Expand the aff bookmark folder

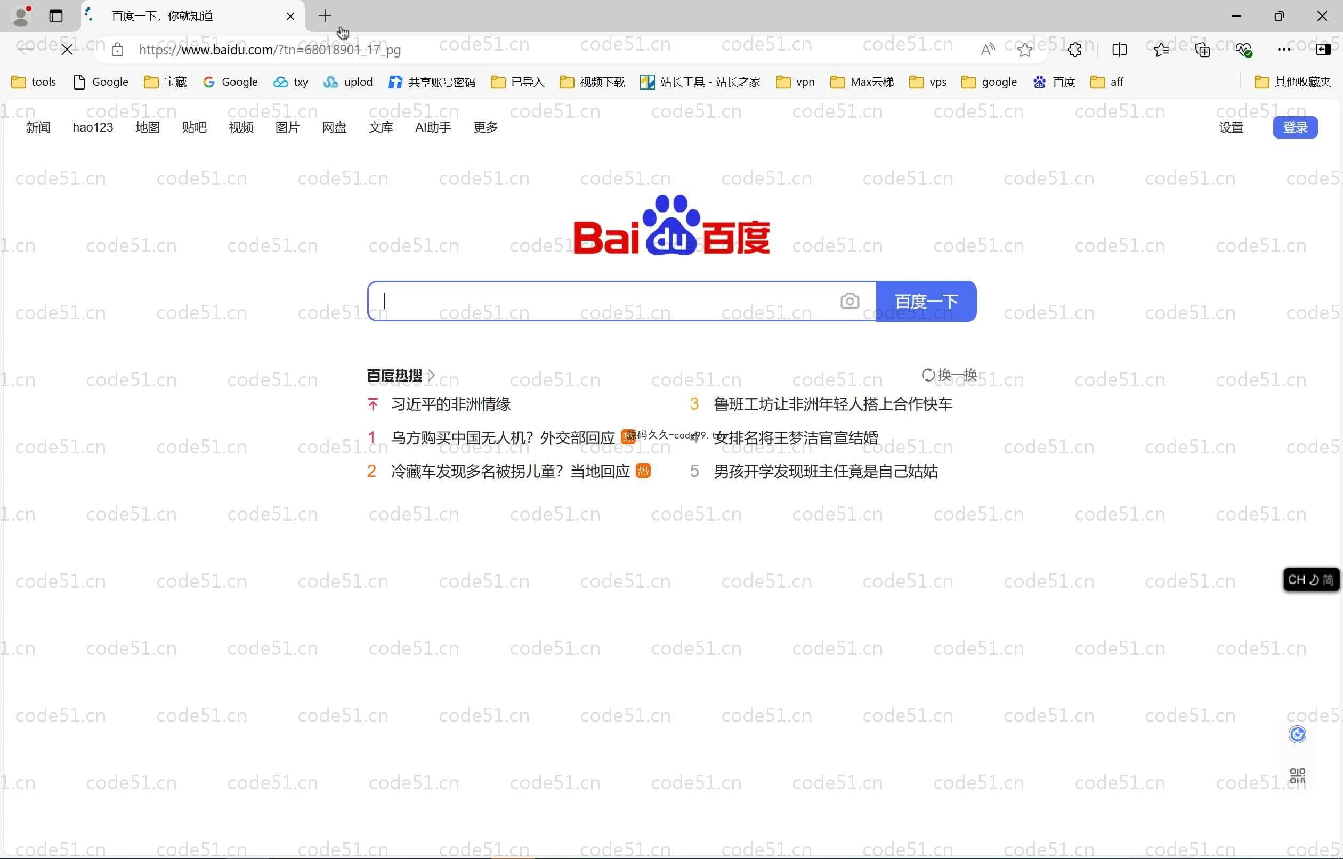pos(1107,82)
